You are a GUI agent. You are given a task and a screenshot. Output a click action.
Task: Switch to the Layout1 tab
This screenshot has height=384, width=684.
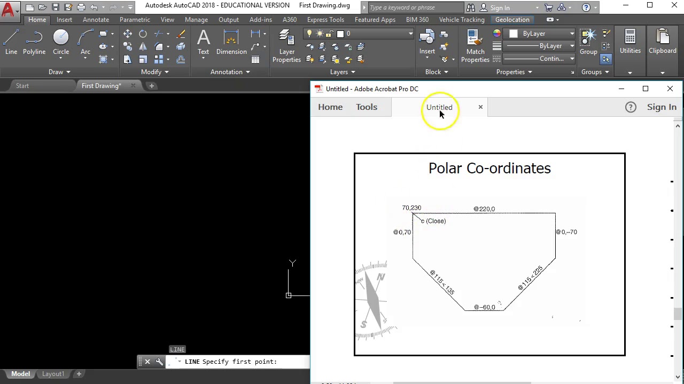pos(53,374)
